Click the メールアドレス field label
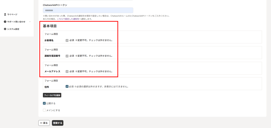271x128 pixels. pos(52,71)
